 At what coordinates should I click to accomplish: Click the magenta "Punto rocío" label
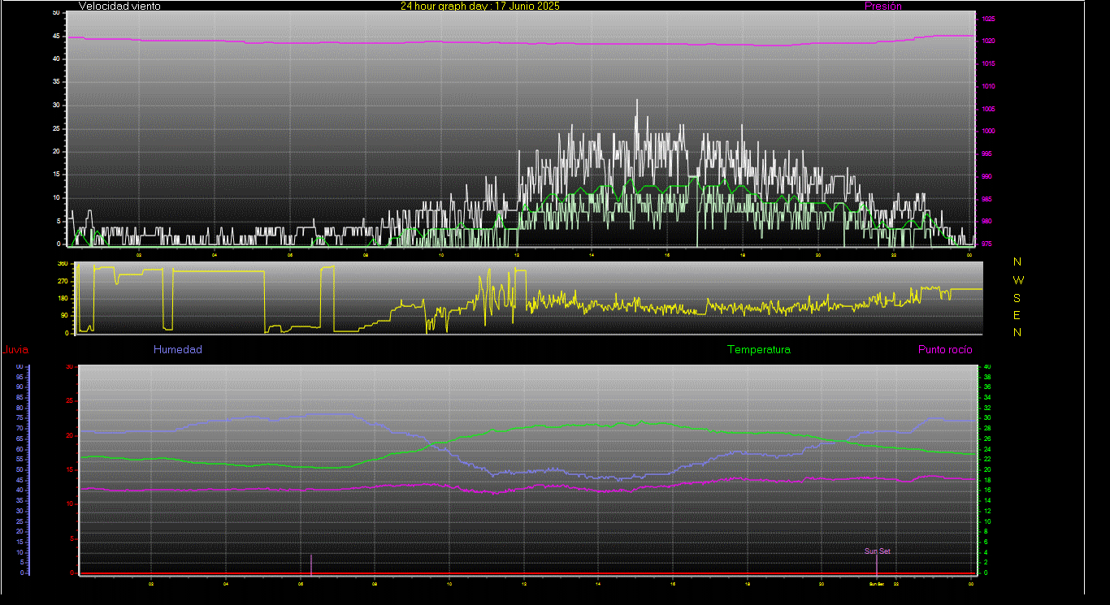tap(945, 349)
